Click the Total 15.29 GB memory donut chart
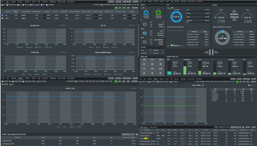 click(x=223, y=39)
